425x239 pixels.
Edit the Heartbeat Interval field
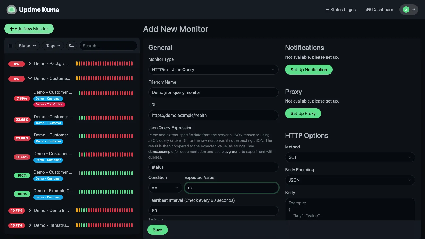[x=213, y=211]
